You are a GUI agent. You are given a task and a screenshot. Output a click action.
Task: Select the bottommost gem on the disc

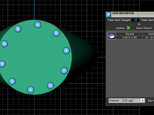(30, 90)
